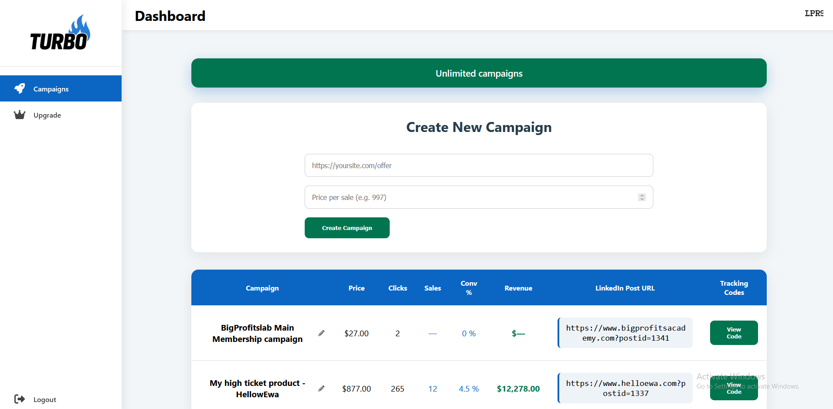Click the 12 sales count link
Screen dimensions: 833x409
[432, 389]
